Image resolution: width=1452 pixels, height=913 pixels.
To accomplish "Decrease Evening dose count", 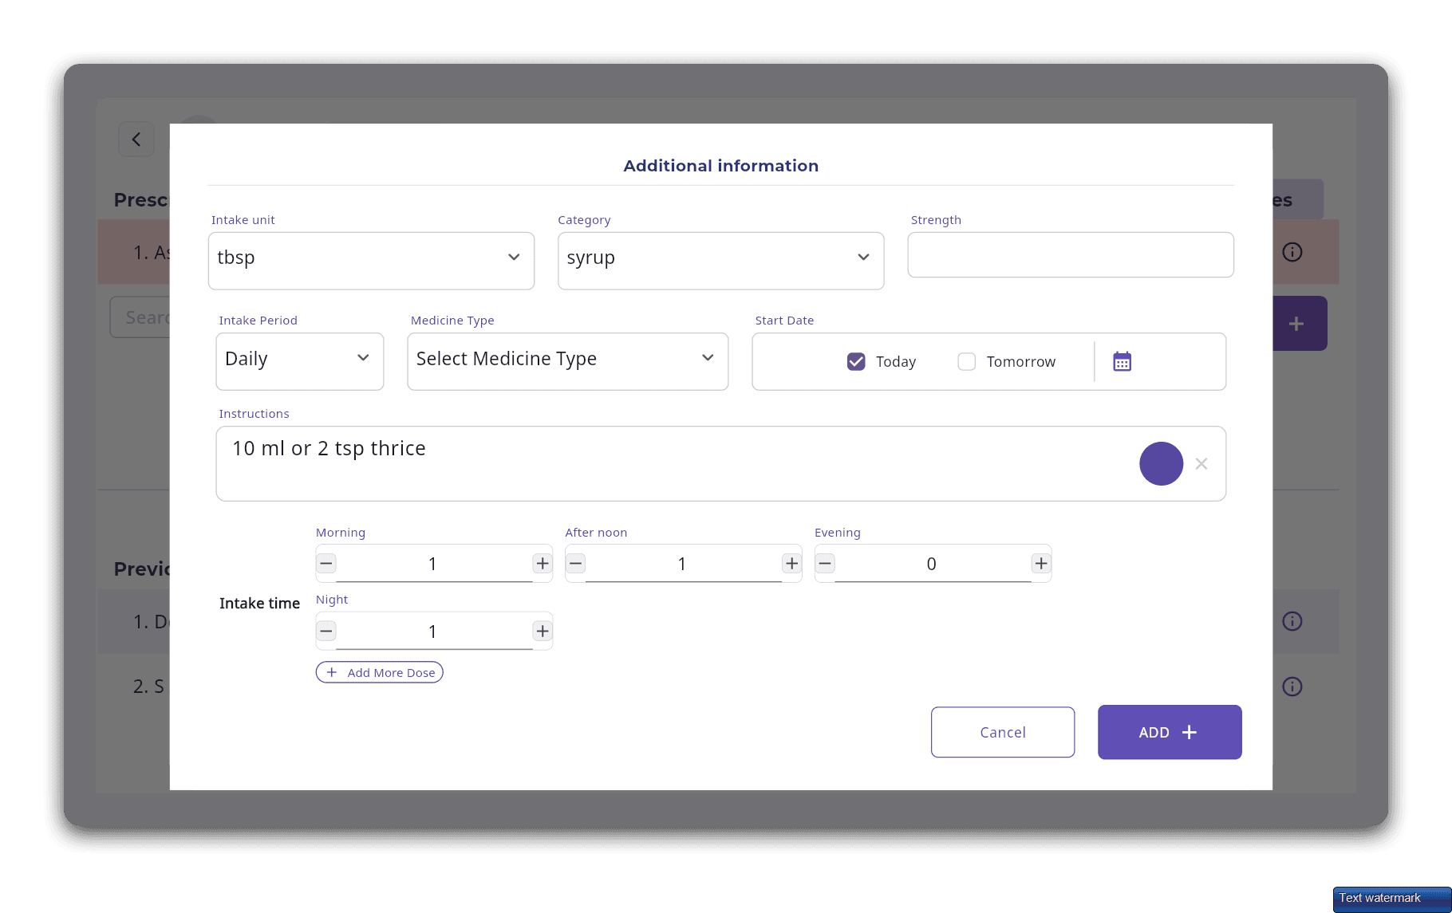I will pos(825,564).
